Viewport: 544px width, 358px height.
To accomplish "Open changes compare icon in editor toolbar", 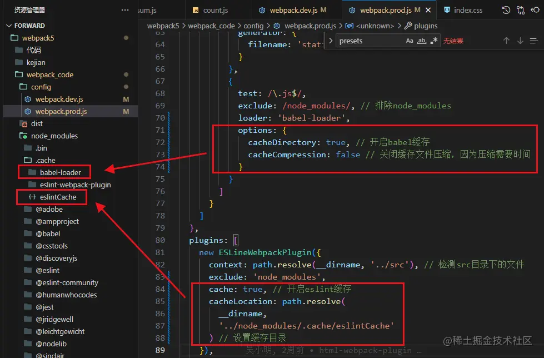I will tap(521, 10).
